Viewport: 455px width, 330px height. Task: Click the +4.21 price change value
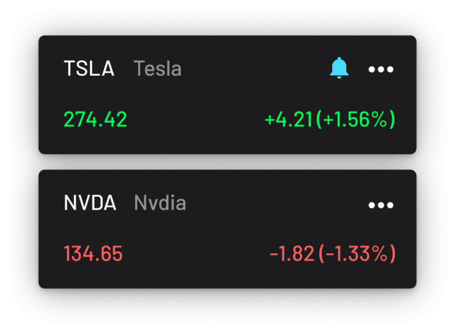point(289,119)
